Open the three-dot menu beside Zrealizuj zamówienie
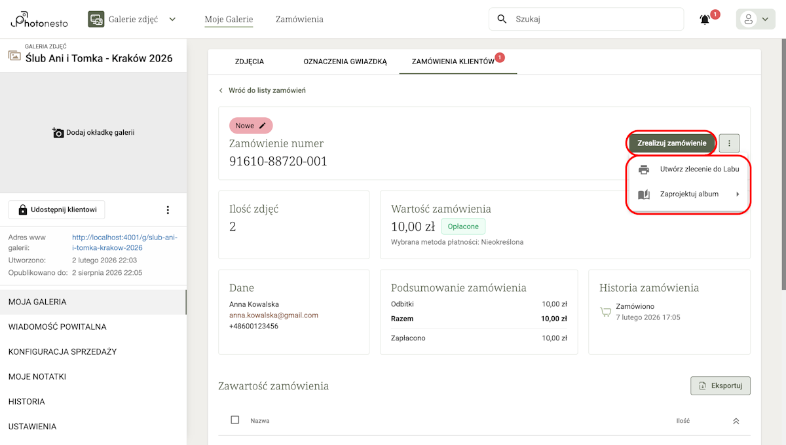 point(729,143)
